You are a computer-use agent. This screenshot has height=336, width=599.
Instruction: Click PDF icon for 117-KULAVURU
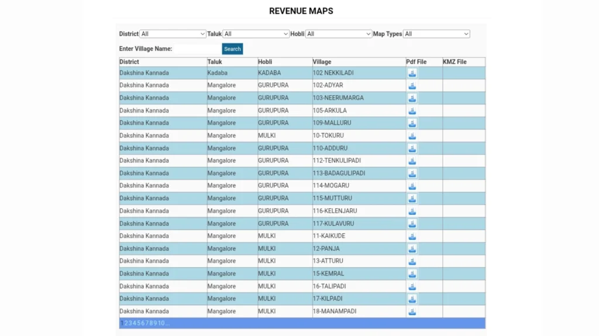[412, 223]
